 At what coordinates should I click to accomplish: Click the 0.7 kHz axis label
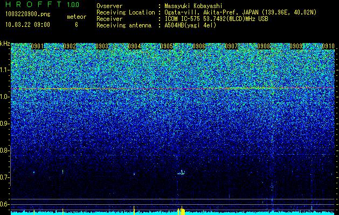[4, 177]
